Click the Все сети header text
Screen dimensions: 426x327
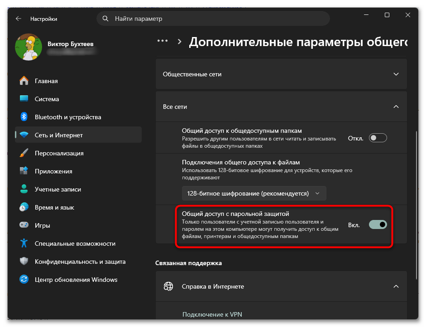175,107
